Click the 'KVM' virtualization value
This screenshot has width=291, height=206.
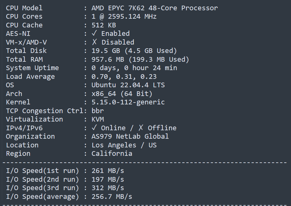pyautogui.click(x=98, y=119)
